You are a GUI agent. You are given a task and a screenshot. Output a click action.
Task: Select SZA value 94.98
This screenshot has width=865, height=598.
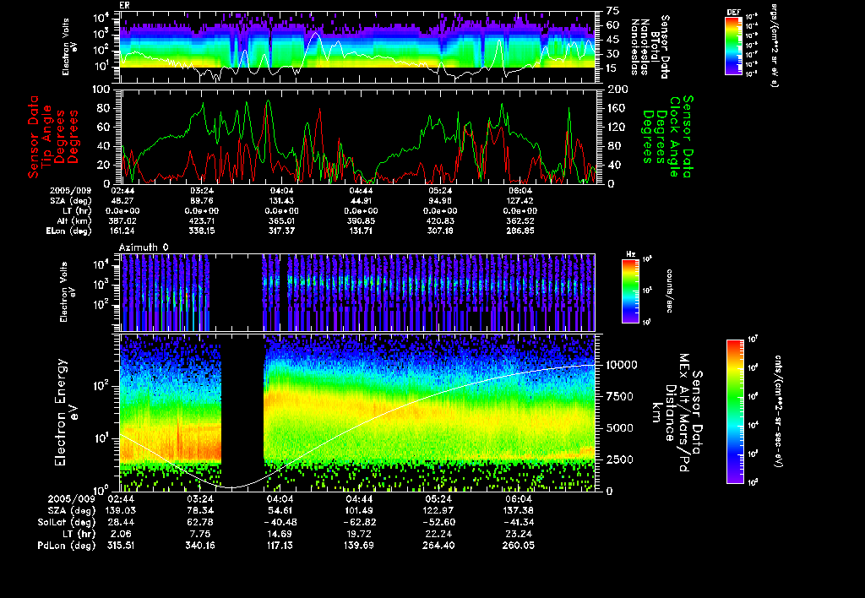pos(439,201)
